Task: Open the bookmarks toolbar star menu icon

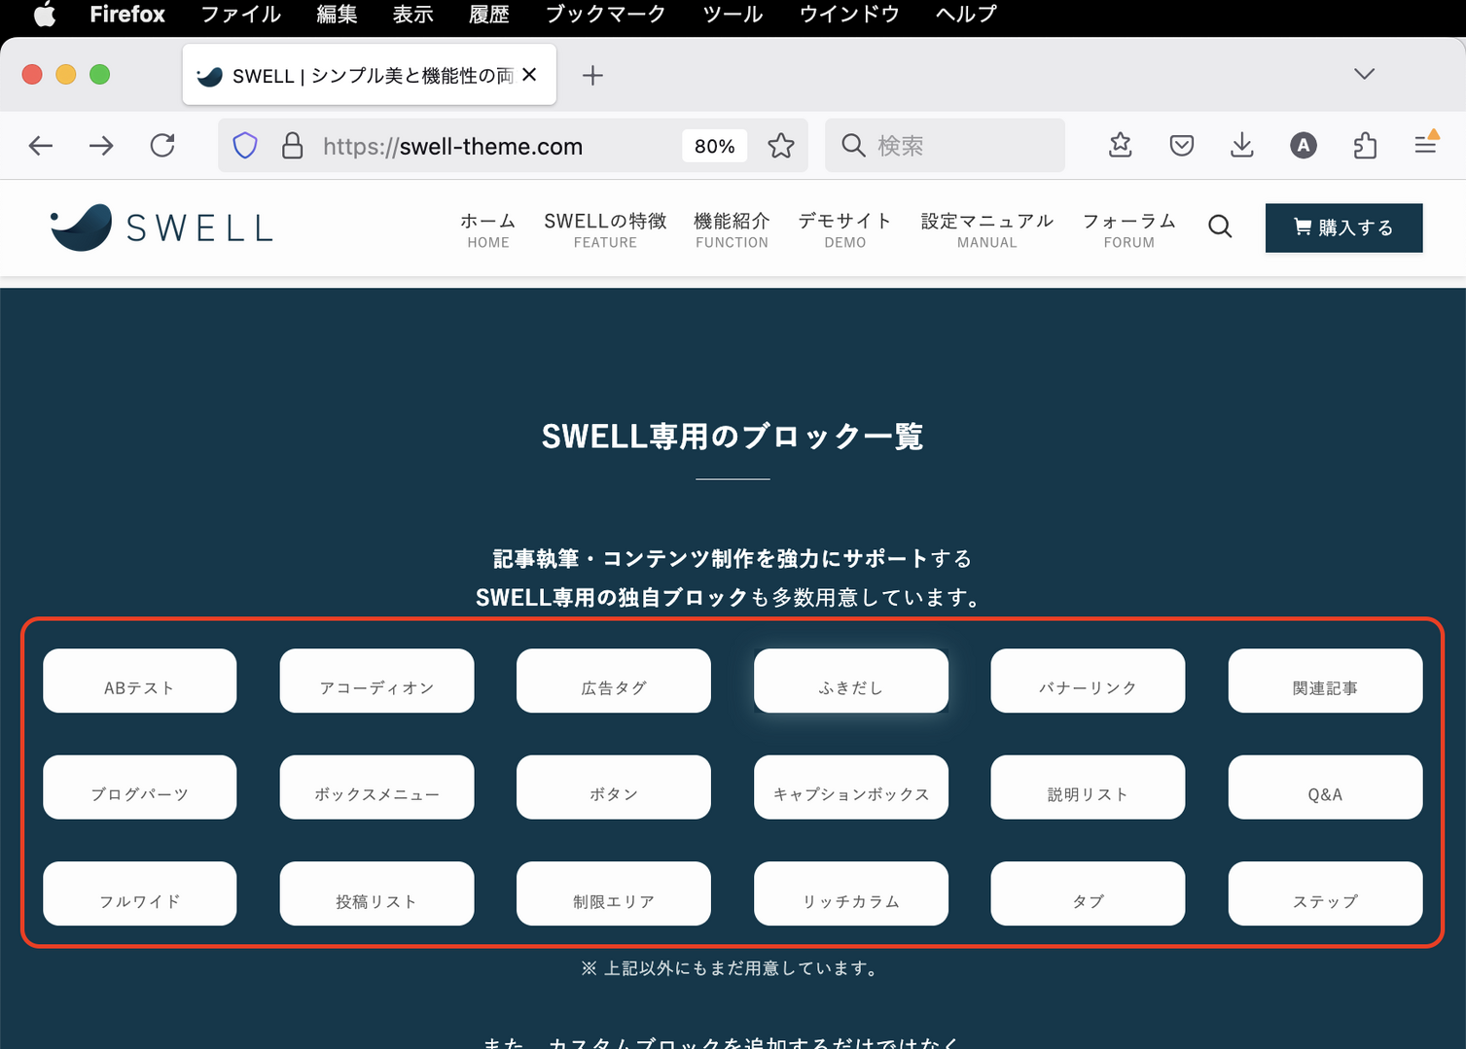Action: point(1121,146)
